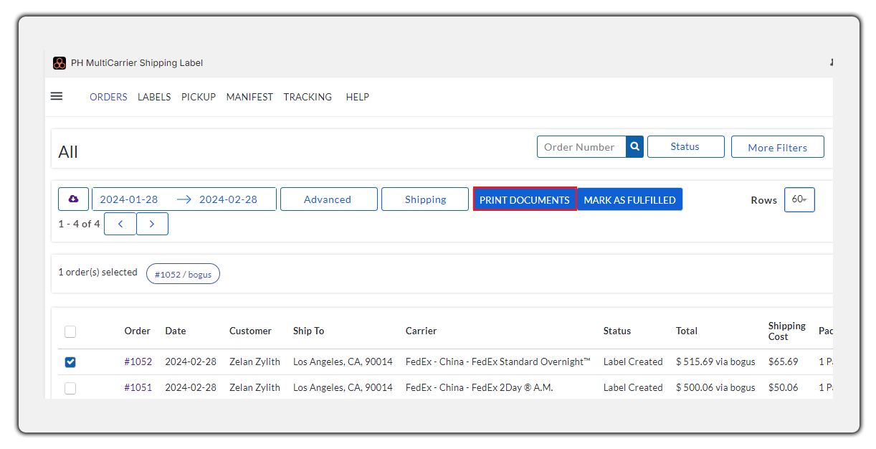The width and height of the screenshot is (876, 449).
Task: Click the start date 2024-01-28
Action: [x=129, y=199]
